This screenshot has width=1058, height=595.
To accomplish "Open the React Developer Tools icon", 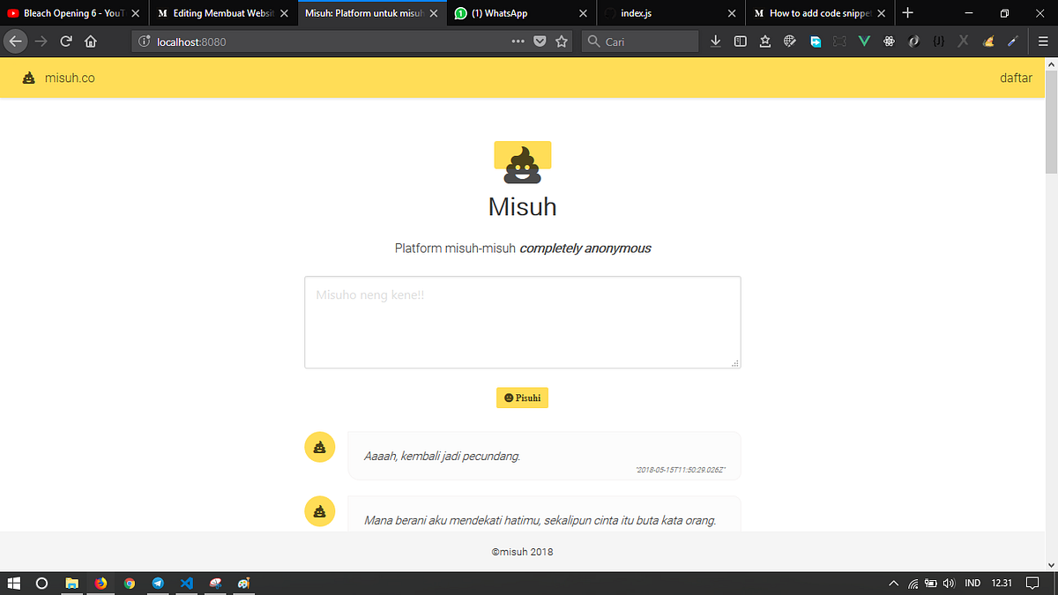I will tap(888, 41).
